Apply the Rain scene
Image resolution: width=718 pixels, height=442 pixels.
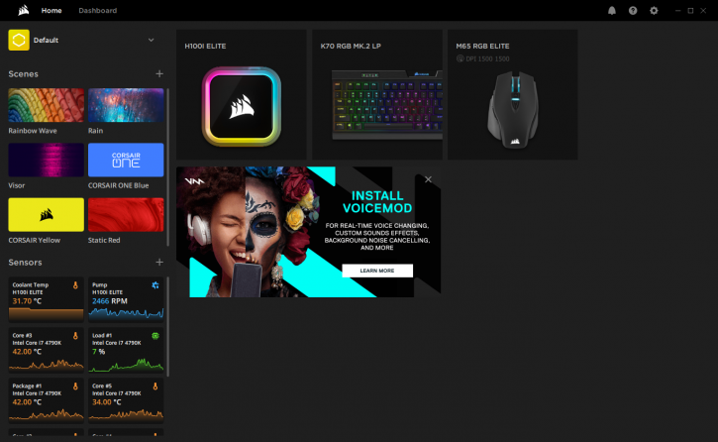pos(126,105)
